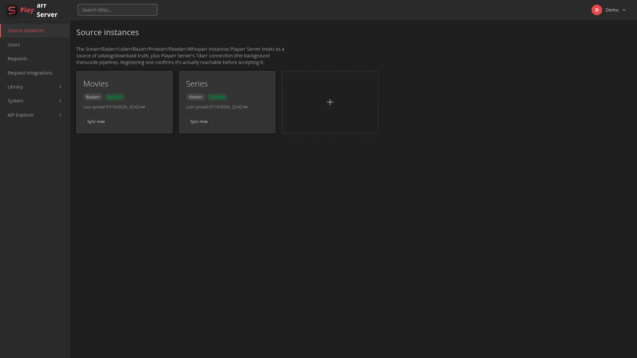Expand the System menu chevron
Viewport: 637px width, 358px height.
[x=60, y=101]
